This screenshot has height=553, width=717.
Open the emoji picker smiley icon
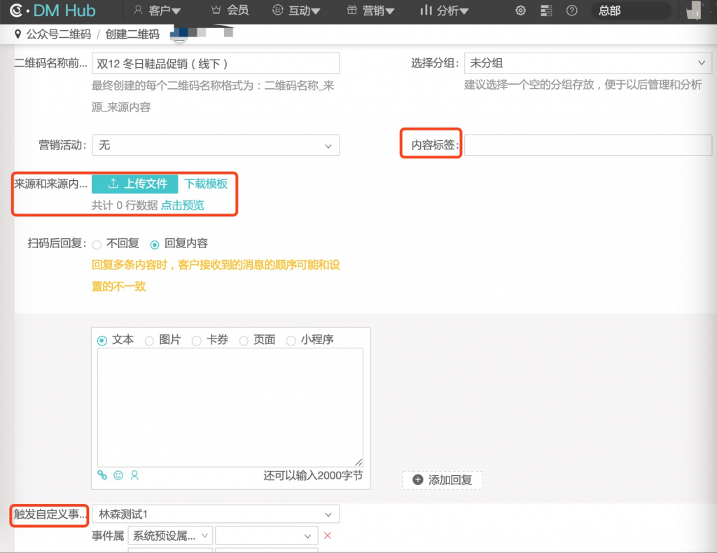tap(118, 475)
